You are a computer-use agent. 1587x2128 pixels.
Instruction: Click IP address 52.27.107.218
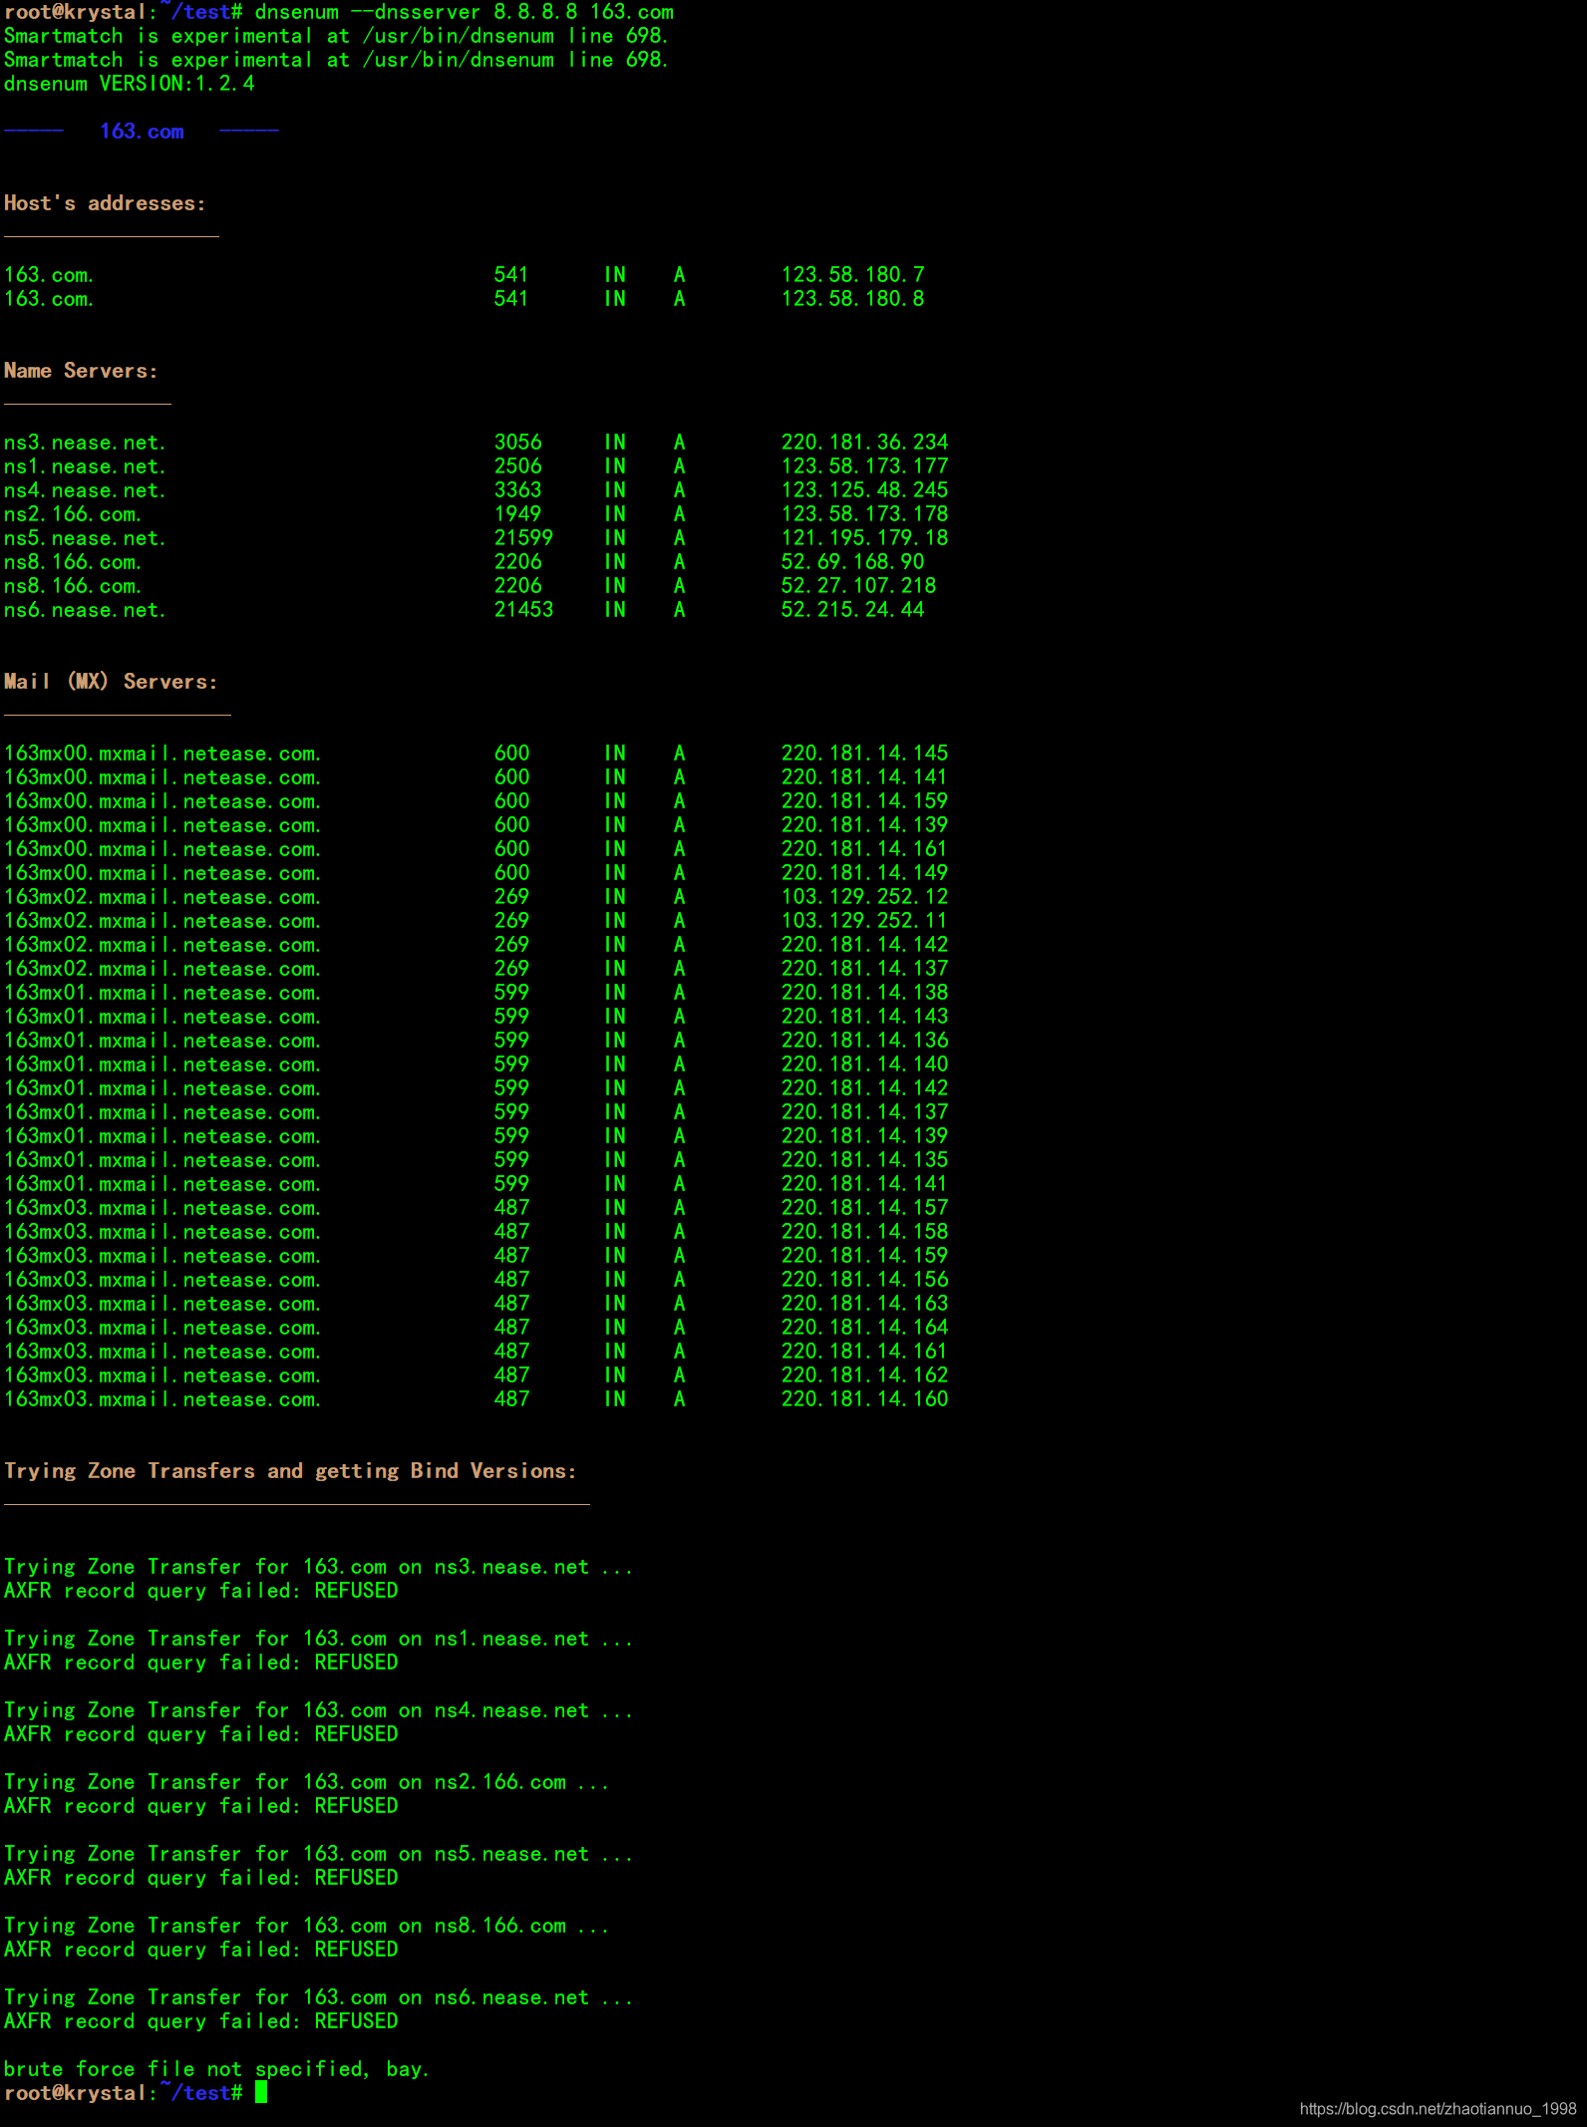(858, 586)
